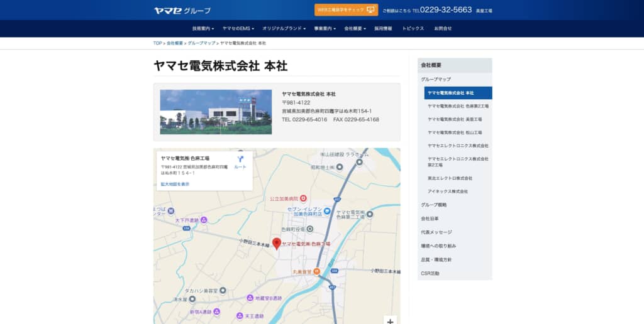Select ヤマセ電気株式会社 本社 sidebar item
Screen dimensions: 644x324
458,93
